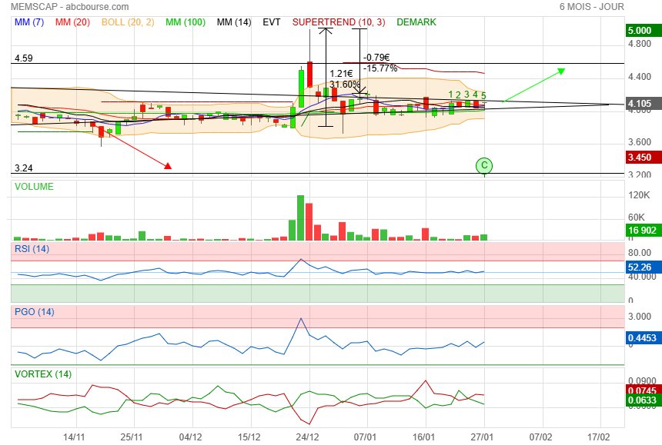This screenshot has height=445, width=662.
Task: Click the 07/01 date axis label
Action: pyautogui.click(x=365, y=437)
